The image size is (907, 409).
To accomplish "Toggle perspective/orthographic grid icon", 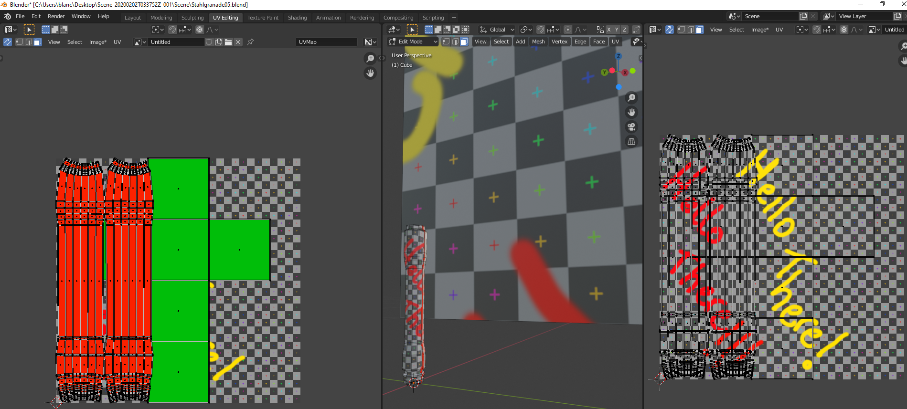I will coord(631,142).
